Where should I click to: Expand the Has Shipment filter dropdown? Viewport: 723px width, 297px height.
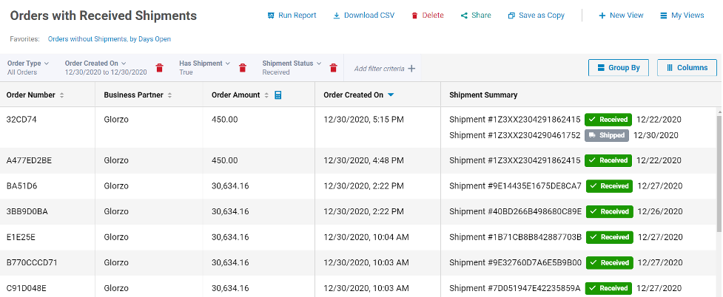point(205,64)
